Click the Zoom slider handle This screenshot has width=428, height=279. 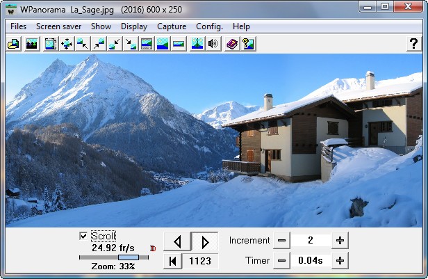point(128,257)
